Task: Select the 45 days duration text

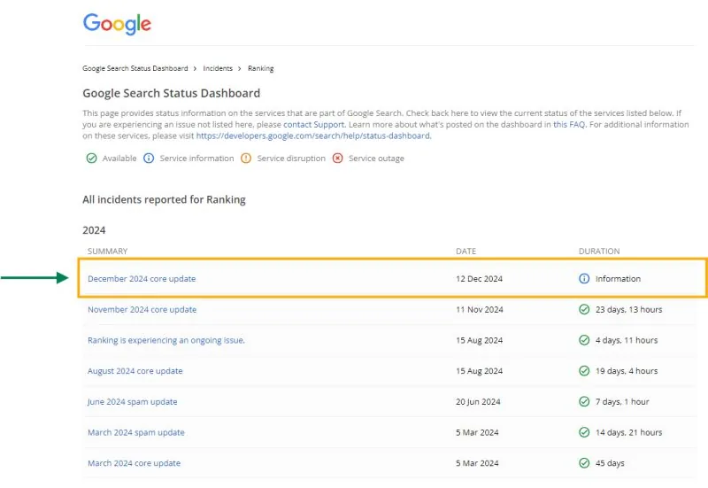Action: pos(610,463)
